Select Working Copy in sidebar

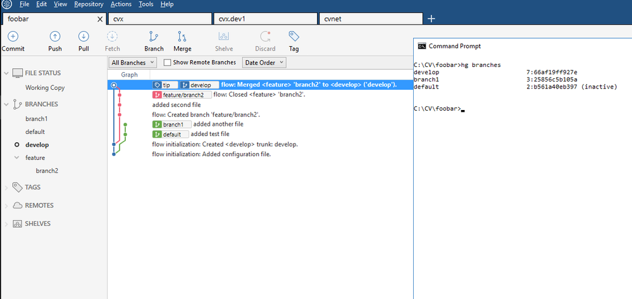(x=45, y=87)
